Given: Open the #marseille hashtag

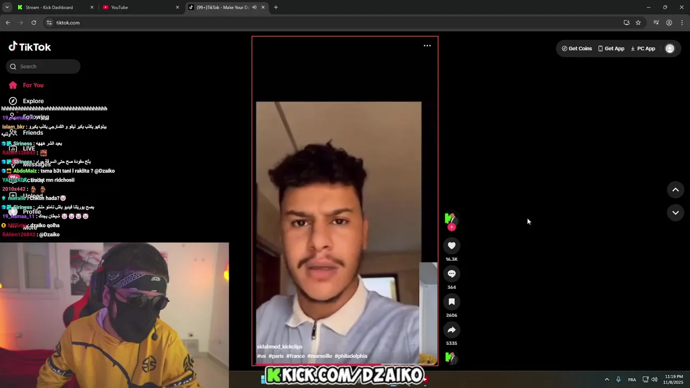Looking at the screenshot, I should [320, 356].
